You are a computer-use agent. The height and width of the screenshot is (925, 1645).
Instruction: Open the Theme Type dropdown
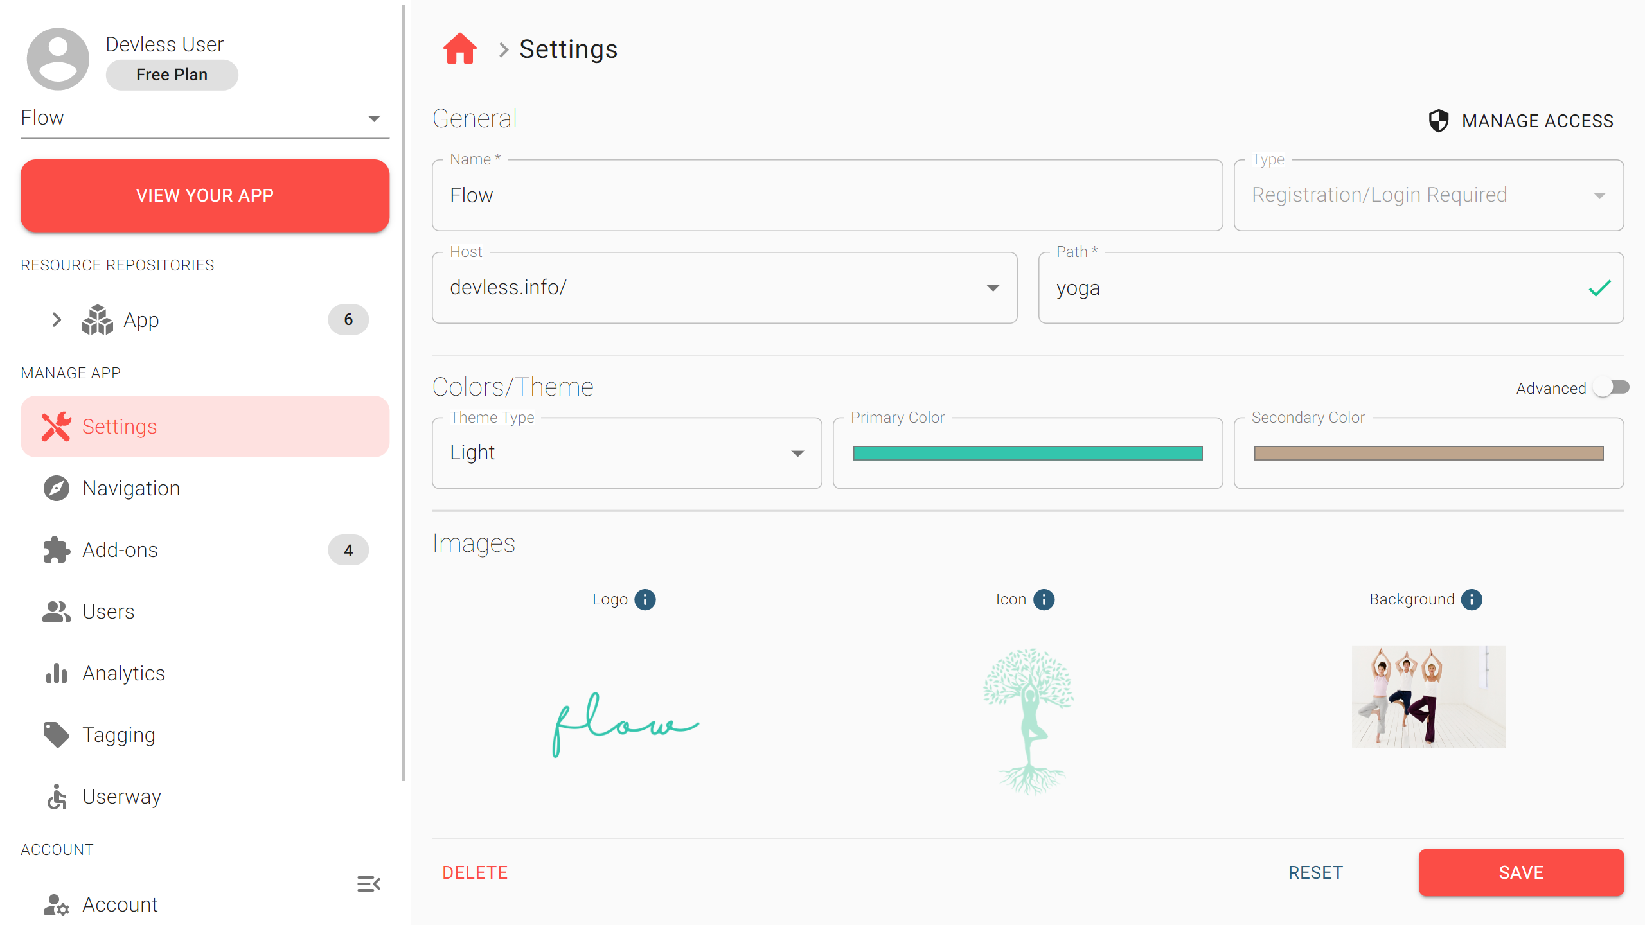pos(627,453)
